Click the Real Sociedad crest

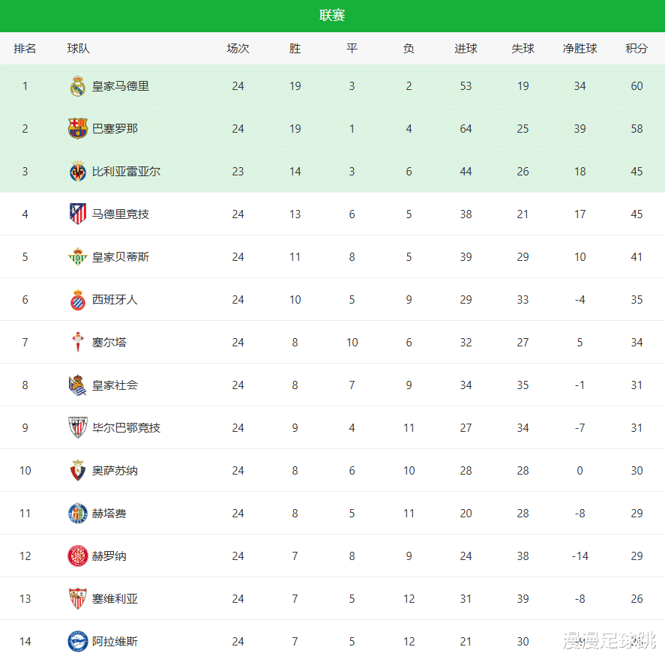coord(78,385)
